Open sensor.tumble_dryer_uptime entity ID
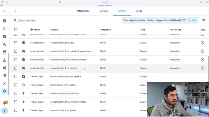Image resolution: width=209 pixels, height=117 pixels. pos(64,68)
